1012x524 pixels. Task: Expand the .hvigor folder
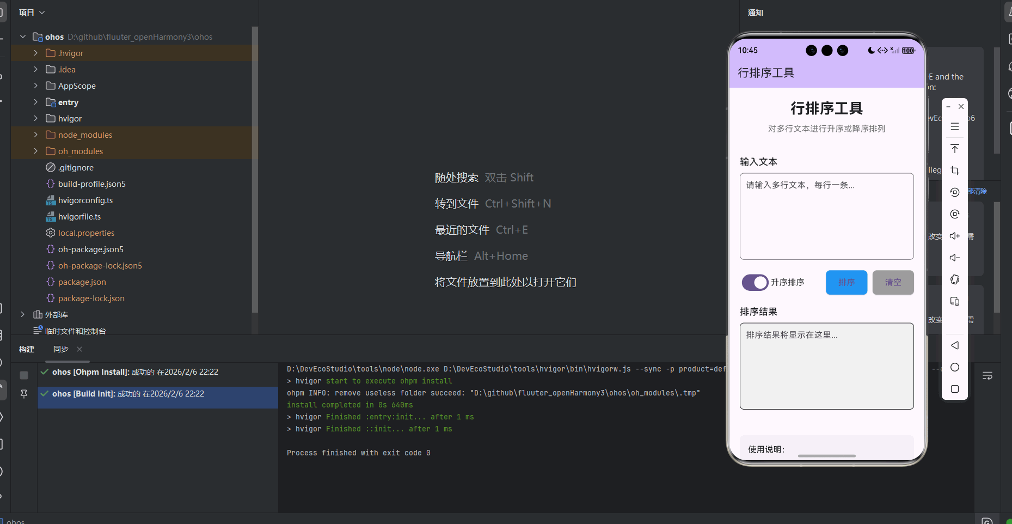pyautogui.click(x=36, y=53)
